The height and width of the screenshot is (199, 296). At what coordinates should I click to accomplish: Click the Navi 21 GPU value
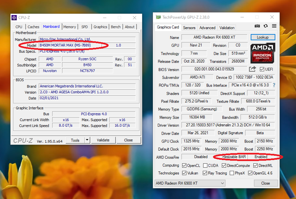tap(196, 45)
